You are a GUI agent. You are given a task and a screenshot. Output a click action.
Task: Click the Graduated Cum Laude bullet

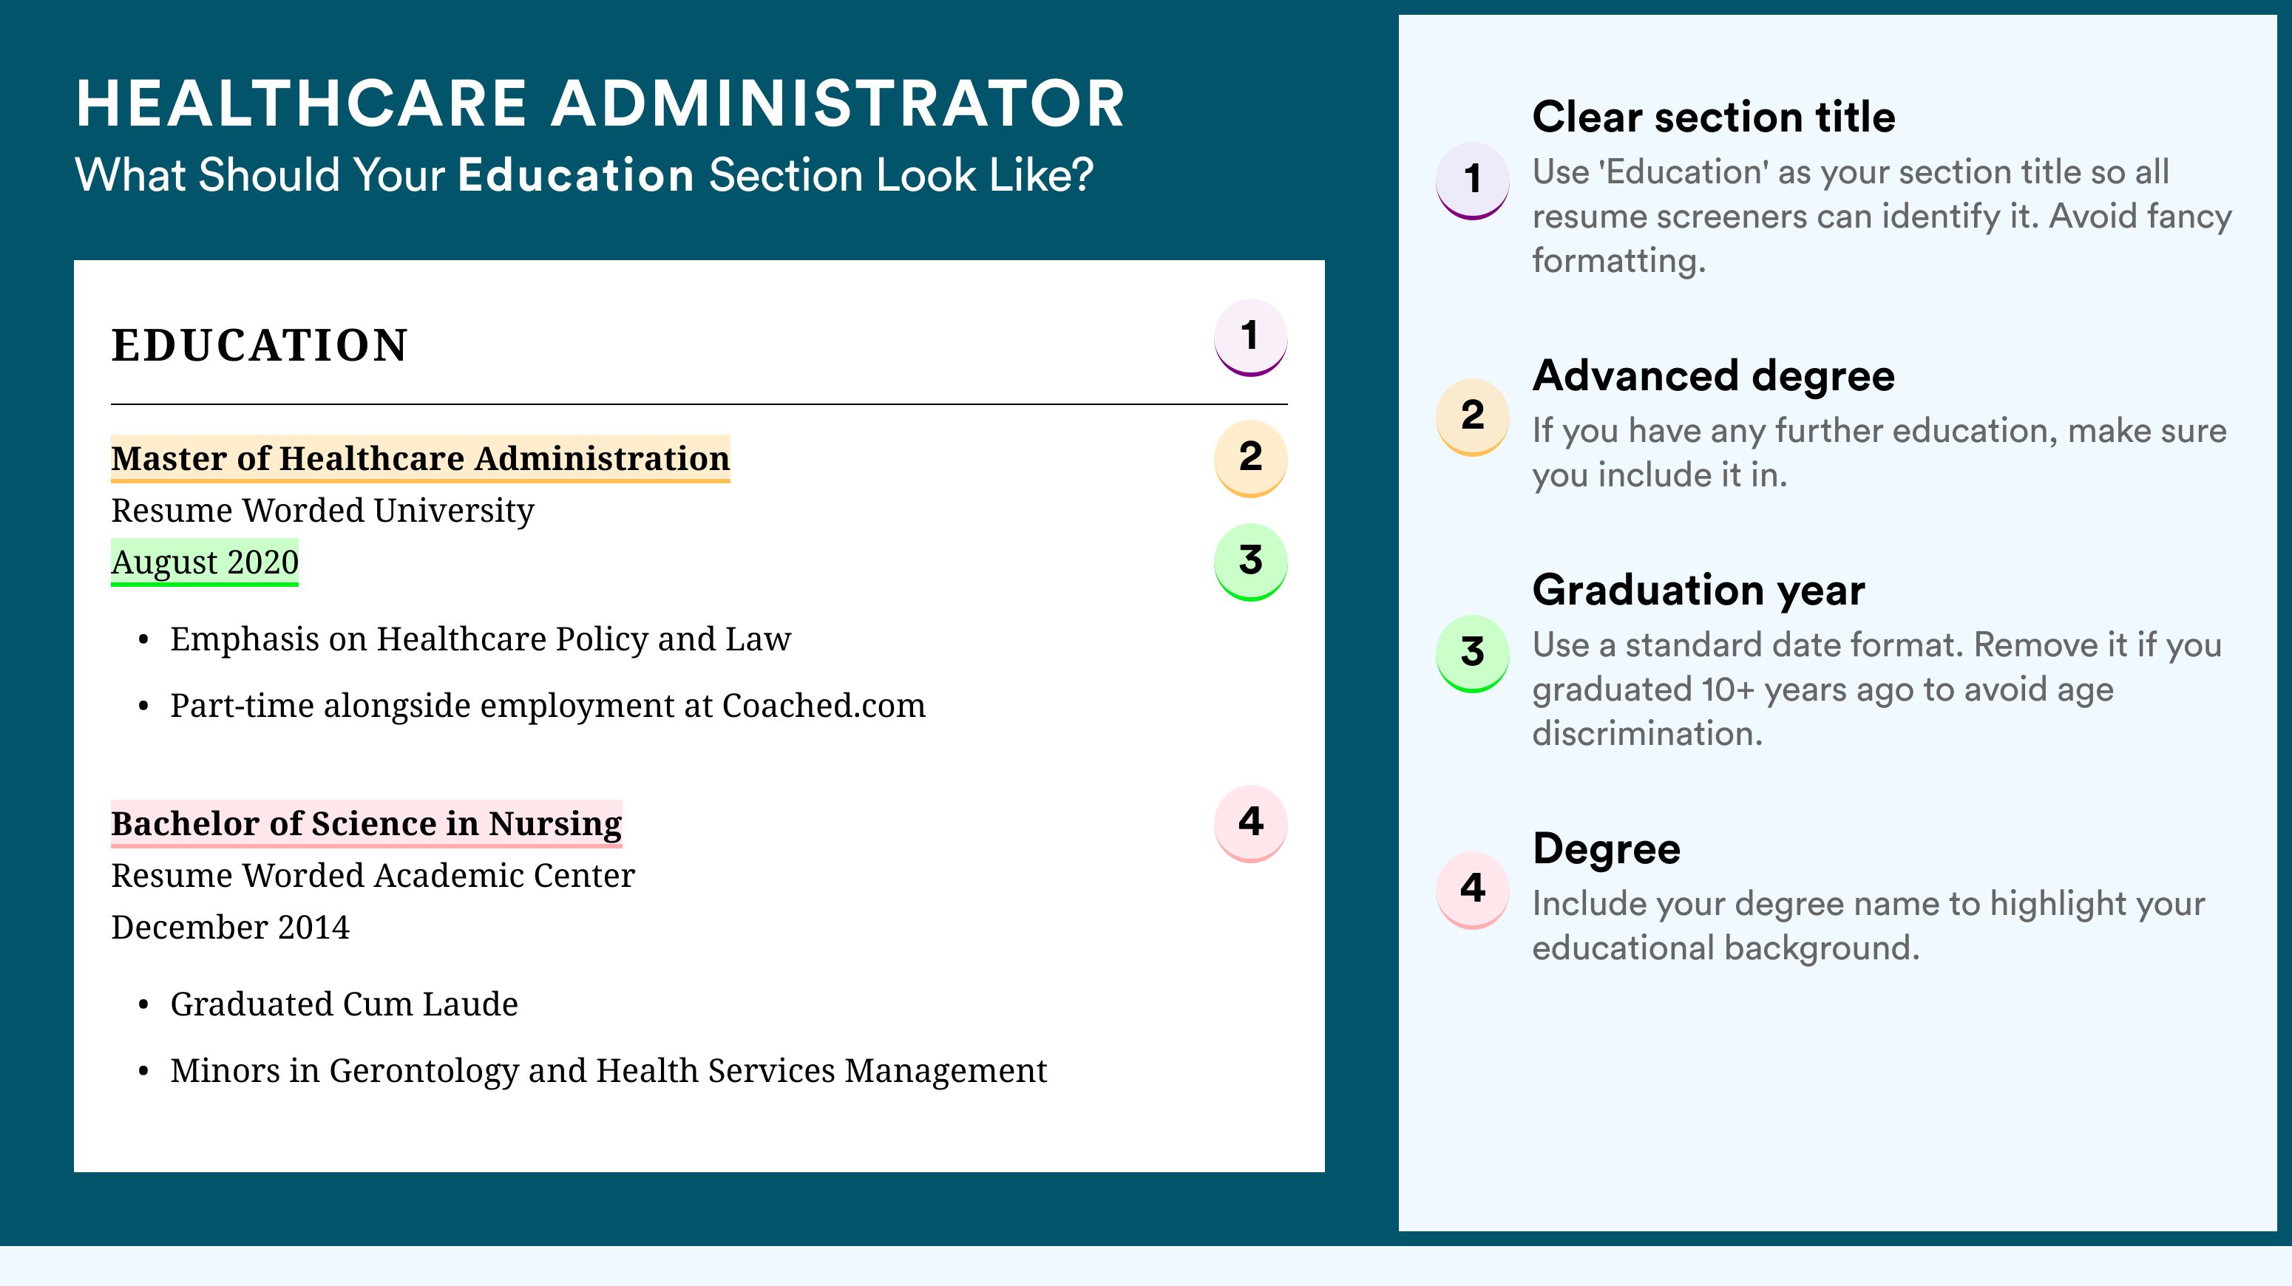coord(344,1004)
